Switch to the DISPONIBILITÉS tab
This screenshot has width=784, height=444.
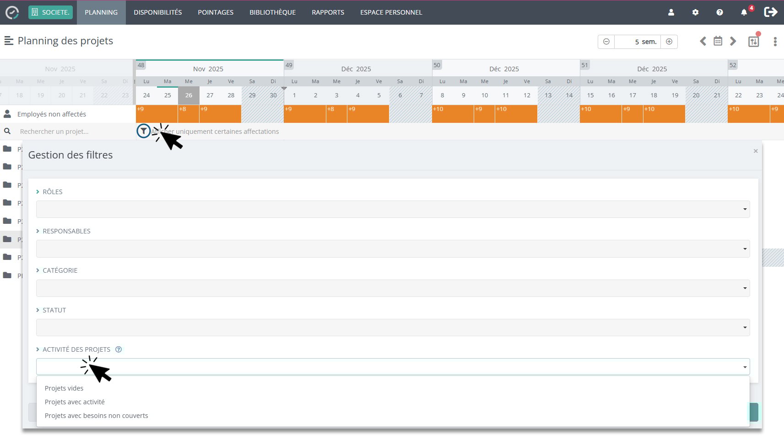(x=157, y=12)
